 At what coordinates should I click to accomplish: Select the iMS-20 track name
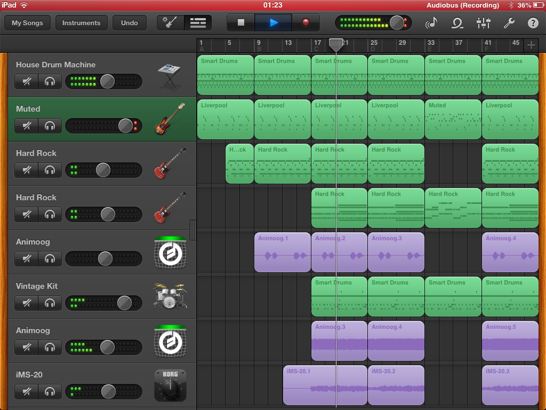pyautogui.click(x=29, y=375)
